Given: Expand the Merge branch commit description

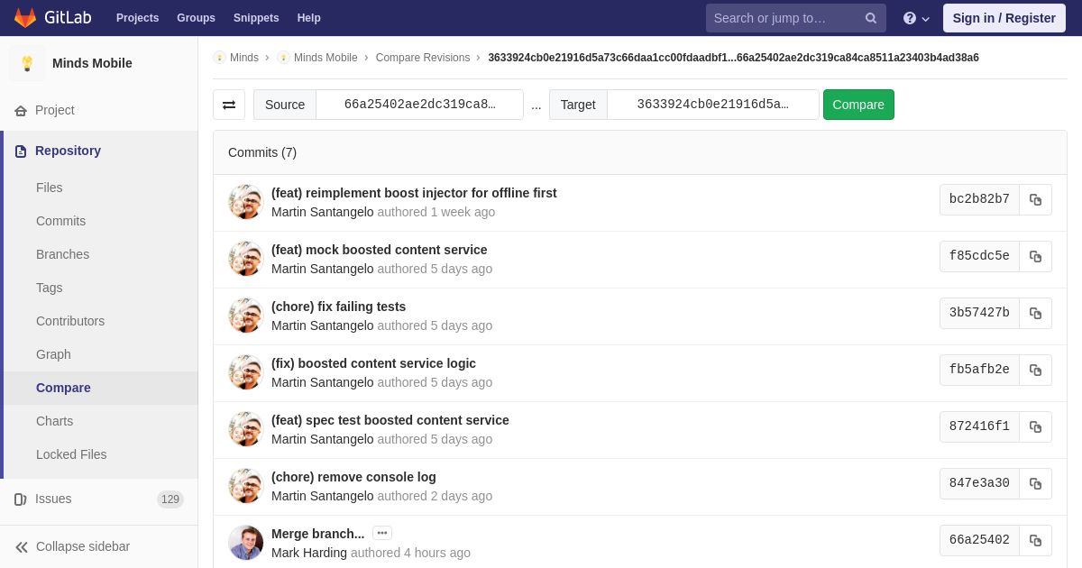Looking at the screenshot, I should [x=382, y=534].
